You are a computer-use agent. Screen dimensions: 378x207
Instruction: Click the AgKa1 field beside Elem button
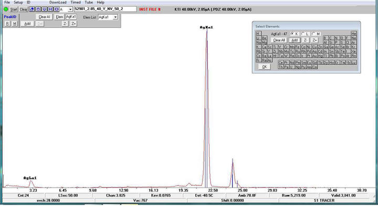(71, 17)
